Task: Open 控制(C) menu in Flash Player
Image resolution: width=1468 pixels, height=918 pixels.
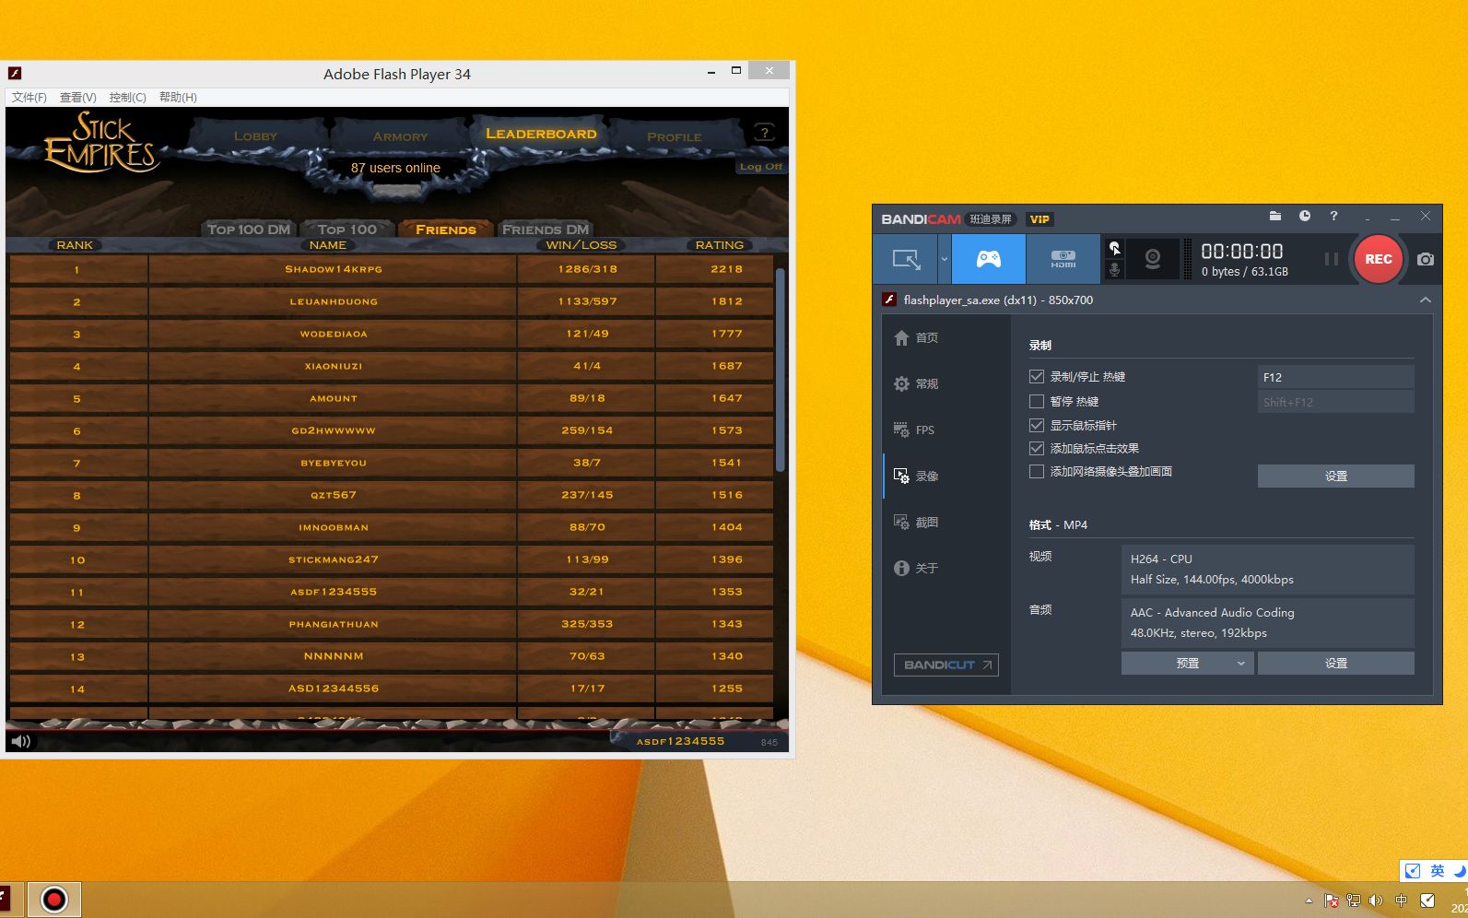Action: click(x=127, y=97)
